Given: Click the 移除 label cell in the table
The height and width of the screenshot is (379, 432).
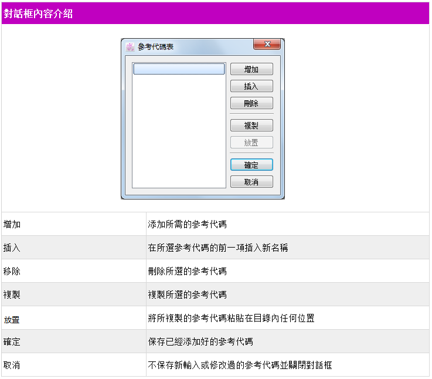Looking at the screenshot, I should [12, 271].
